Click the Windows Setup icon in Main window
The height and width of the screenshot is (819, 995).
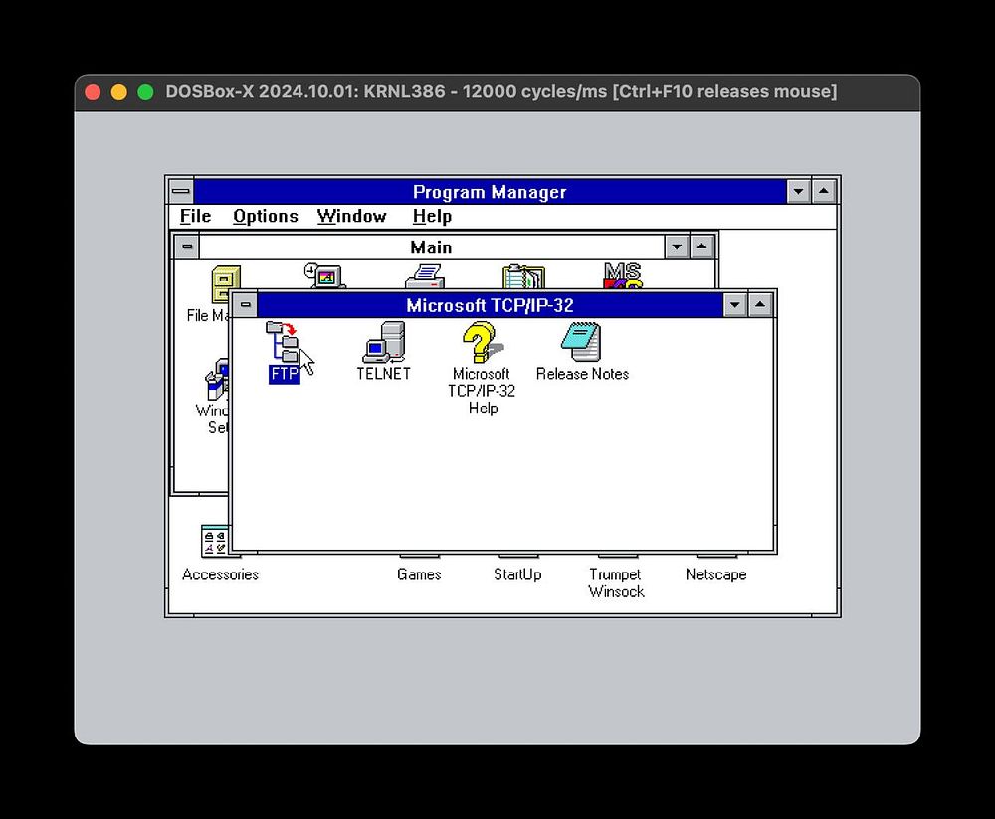(216, 379)
